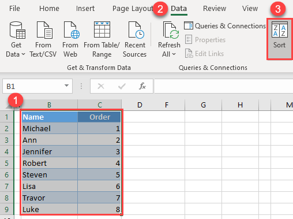Switch to the Page Layout tab
Screen dimensions: 293x219
click(133, 9)
